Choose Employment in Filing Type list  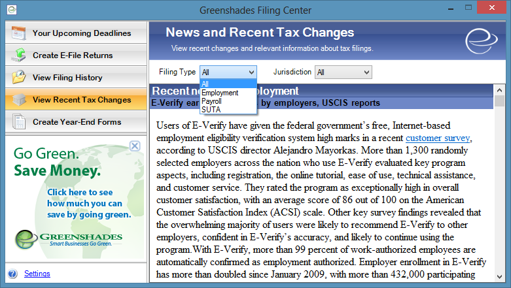pyautogui.click(x=228, y=93)
